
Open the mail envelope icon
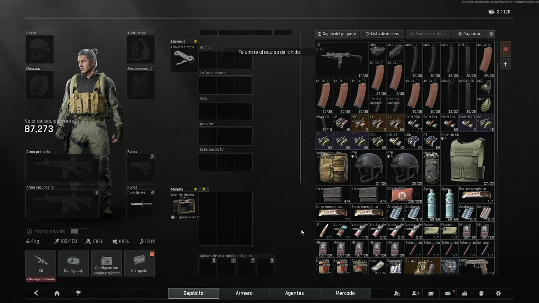click(x=448, y=293)
